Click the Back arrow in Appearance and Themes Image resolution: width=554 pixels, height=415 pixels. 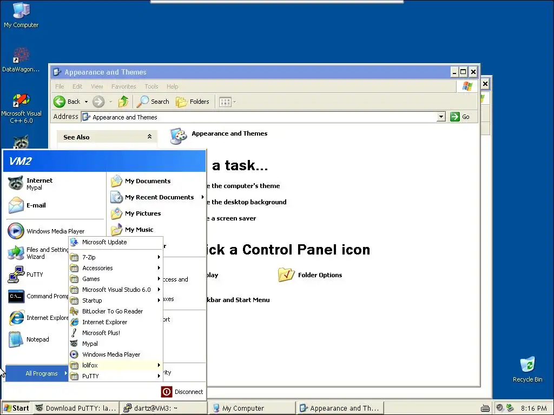[67, 102]
